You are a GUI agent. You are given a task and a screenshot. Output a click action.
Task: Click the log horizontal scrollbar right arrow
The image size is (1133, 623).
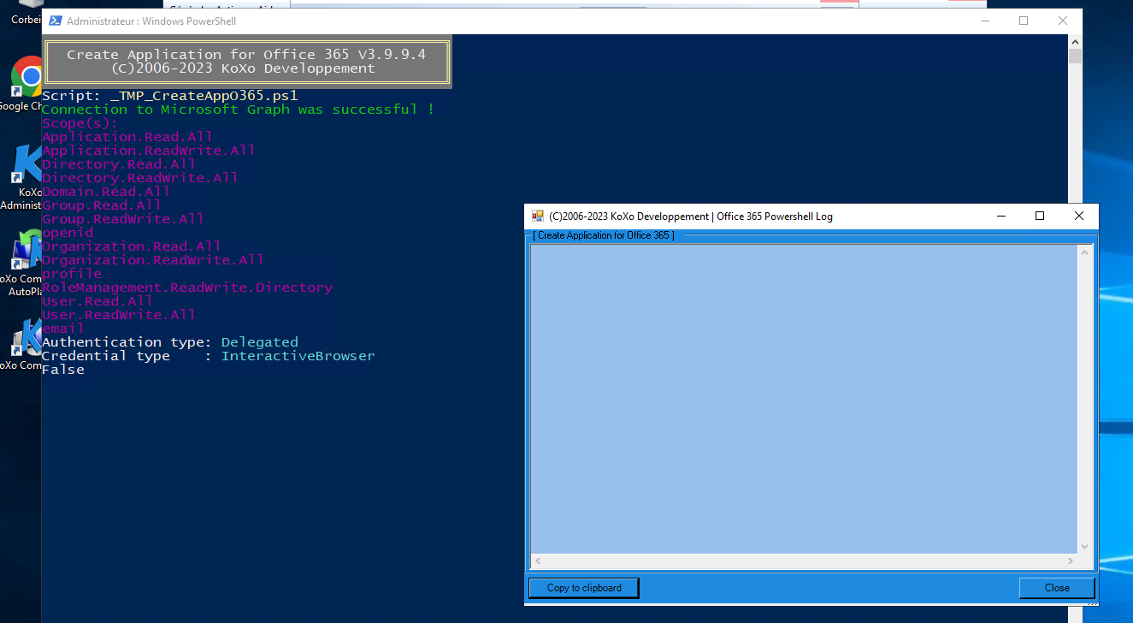click(x=1071, y=561)
